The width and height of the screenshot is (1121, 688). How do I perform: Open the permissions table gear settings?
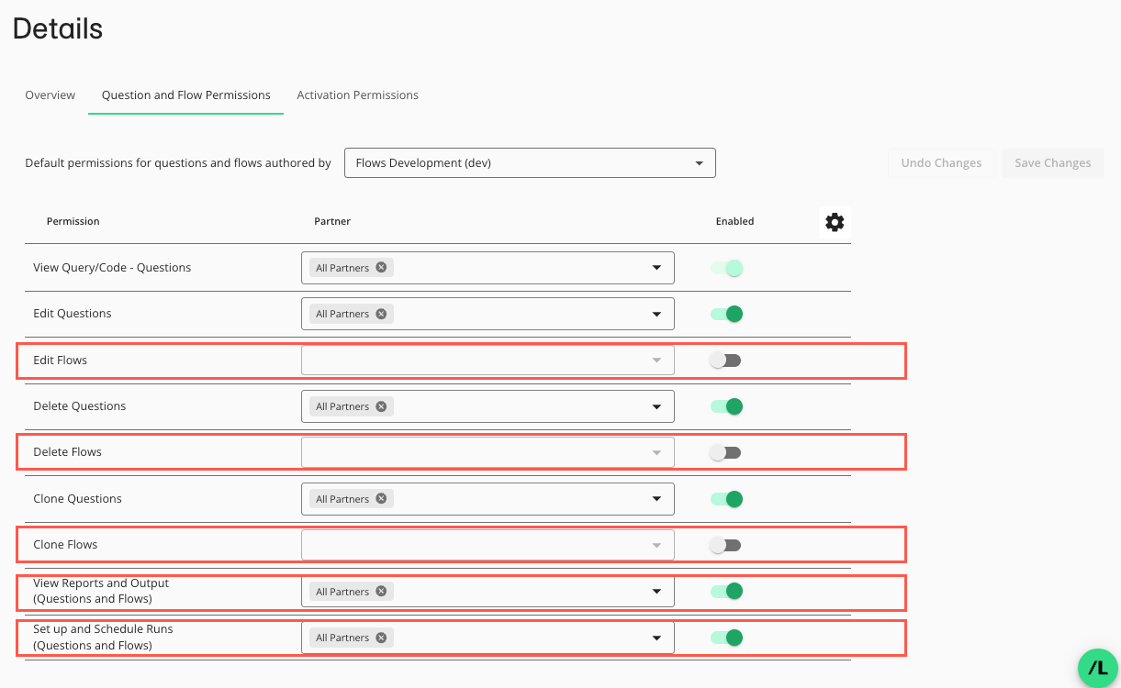click(835, 222)
